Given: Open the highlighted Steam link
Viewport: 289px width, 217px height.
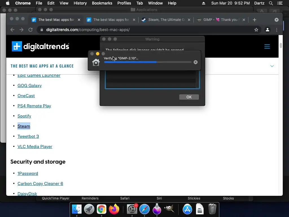Looking at the screenshot, I should click(24, 126).
